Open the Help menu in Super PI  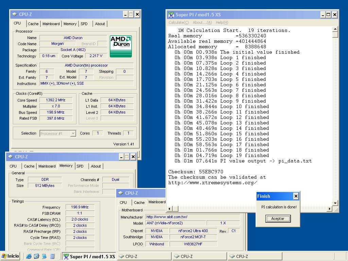tap(222, 22)
